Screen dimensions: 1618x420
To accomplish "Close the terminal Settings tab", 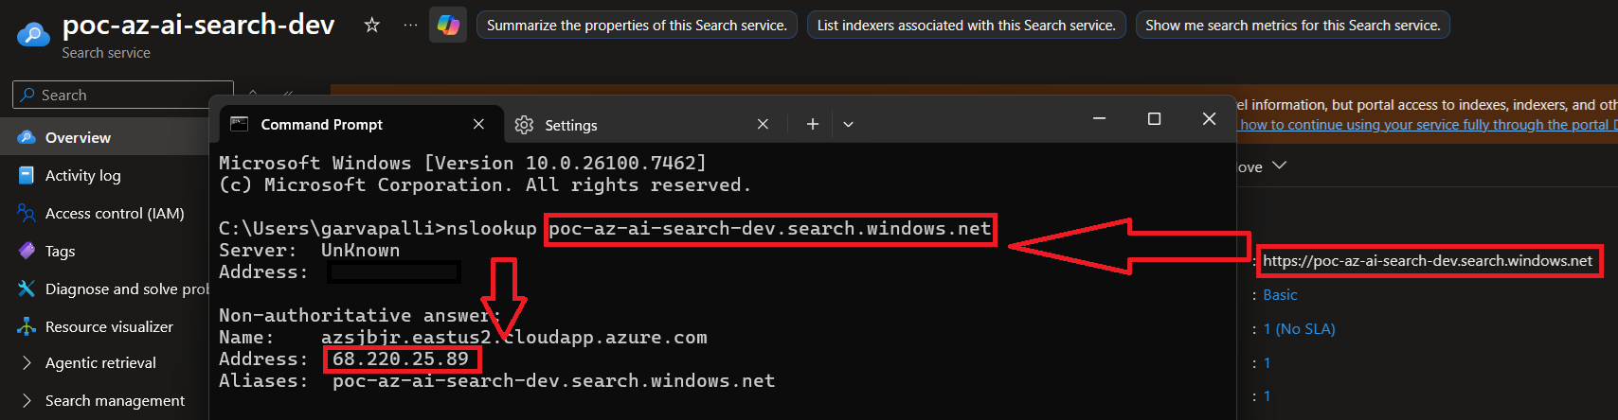I will pyautogui.click(x=763, y=124).
